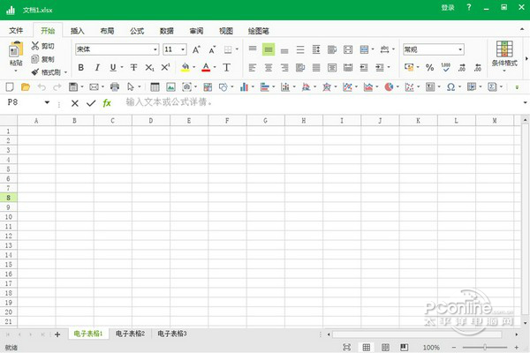
Task: Expand the formula bar
Action: (x=525, y=102)
